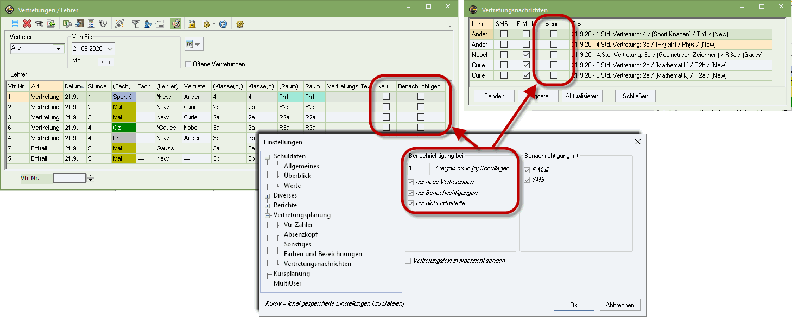Close the Einstellungen dialog with X

click(637, 142)
